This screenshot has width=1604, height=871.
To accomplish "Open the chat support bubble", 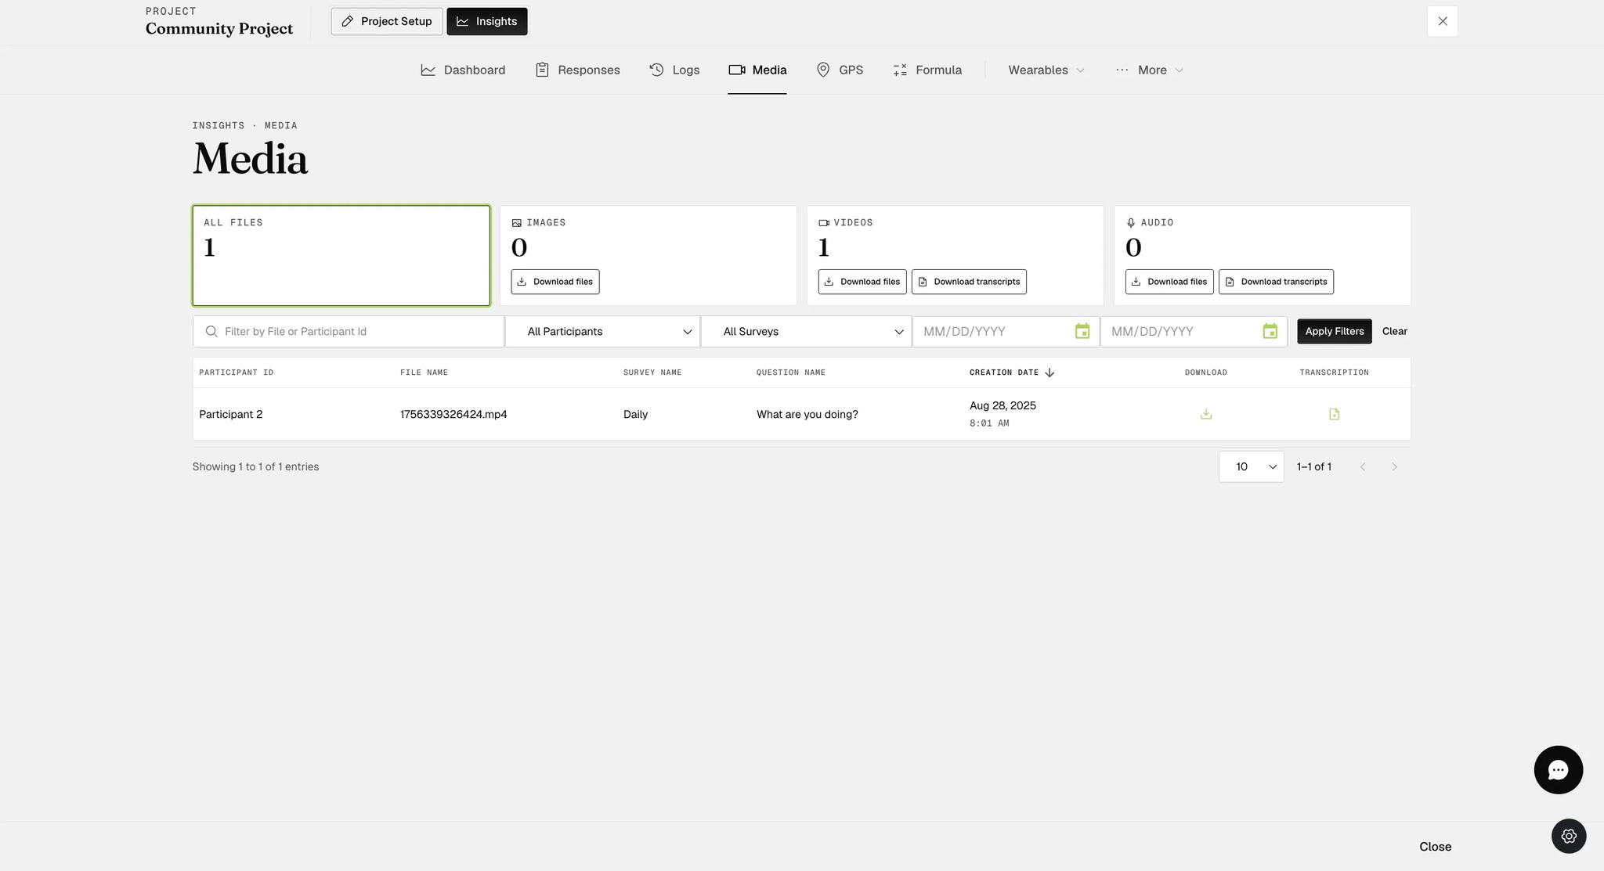I will point(1558,770).
